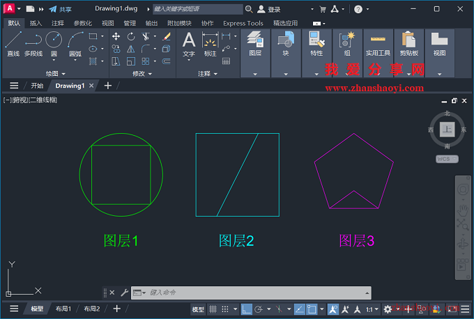Click the 模型 status bar button

tap(198, 309)
